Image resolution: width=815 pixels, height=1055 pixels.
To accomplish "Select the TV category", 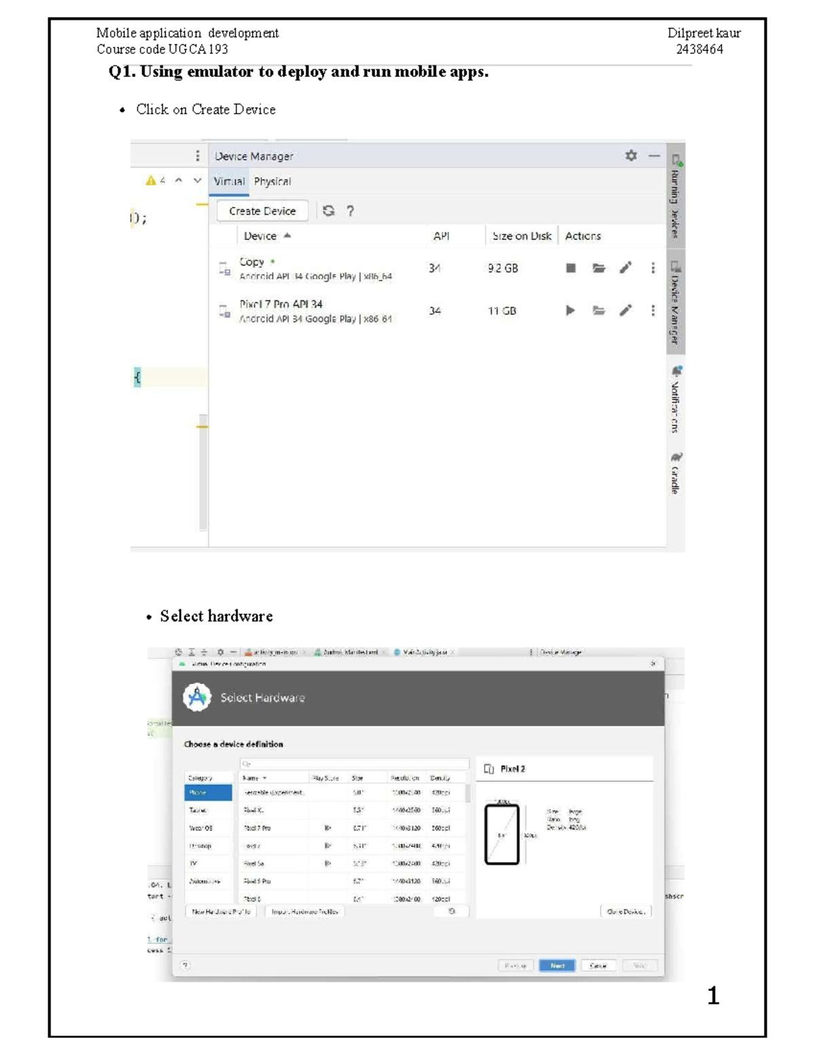I will (x=209, y=863).
